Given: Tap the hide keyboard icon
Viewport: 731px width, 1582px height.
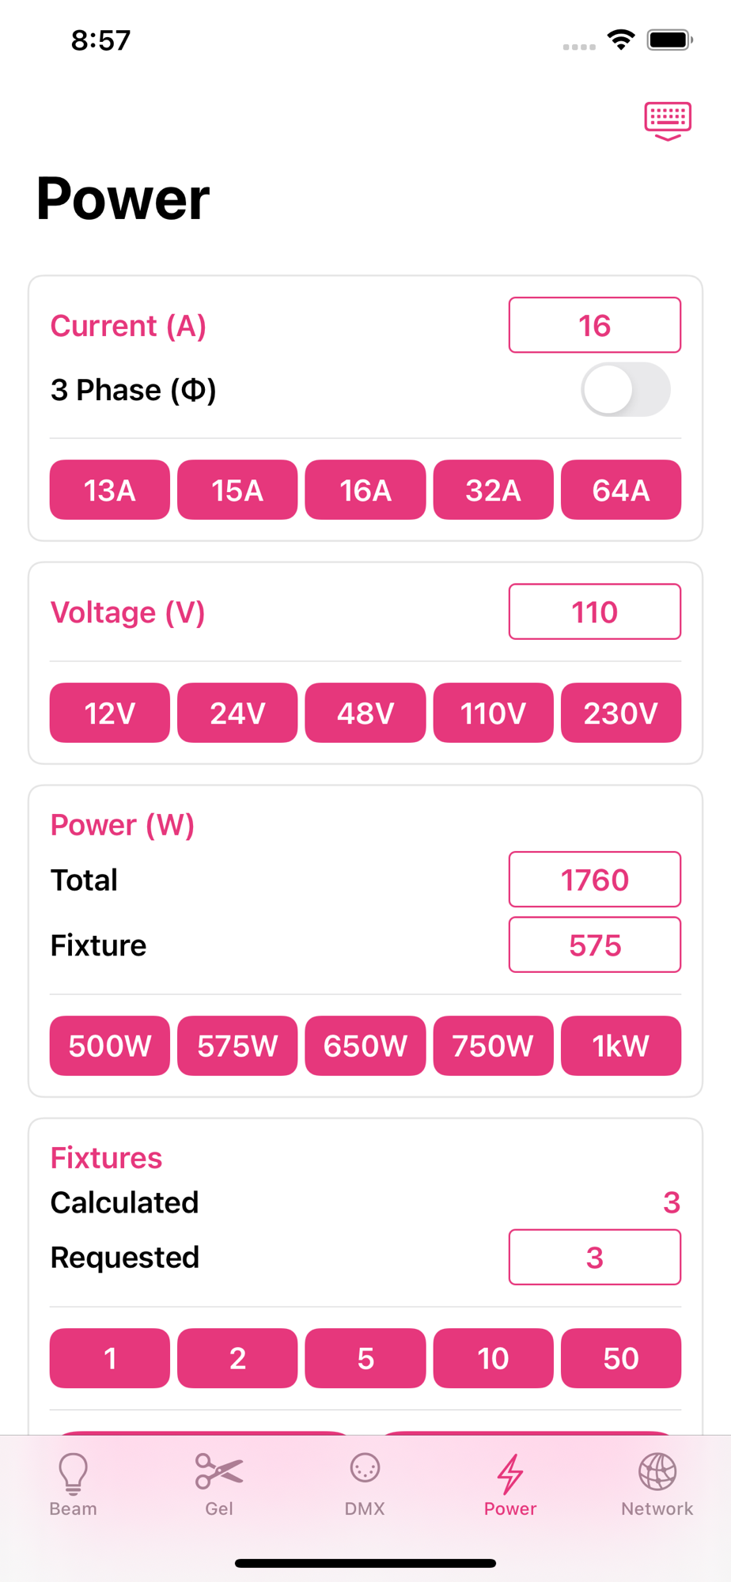Looking at the screenshot, I should point(668,121).
